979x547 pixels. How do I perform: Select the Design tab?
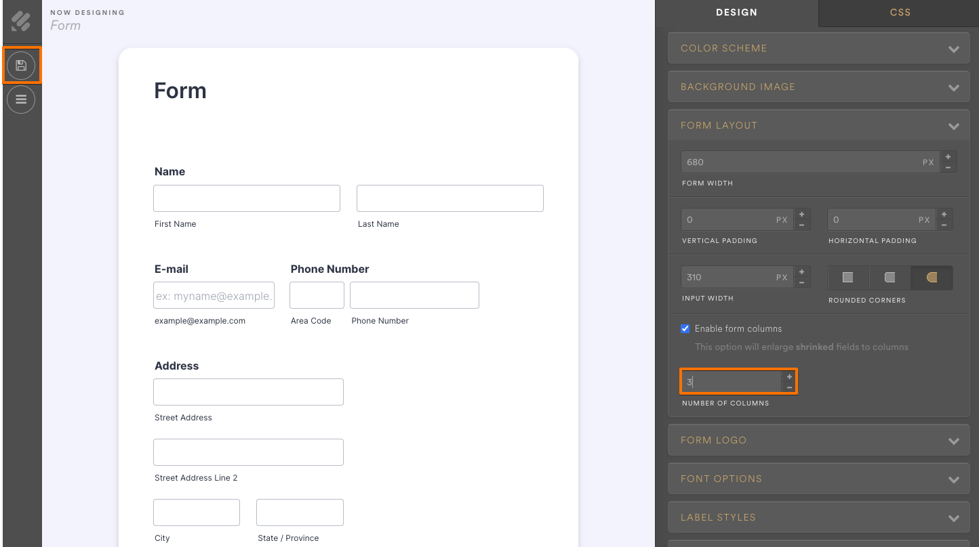pyautogui.click(x=736, y=12)
